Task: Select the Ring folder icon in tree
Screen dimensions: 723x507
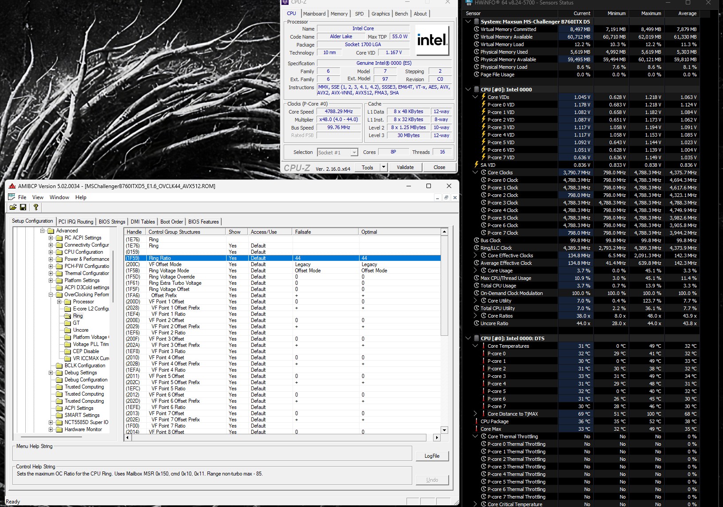Action: click(68, 316)
